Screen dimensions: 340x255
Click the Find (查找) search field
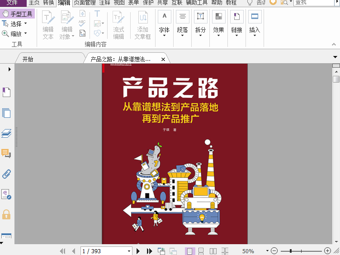point(313,3)
